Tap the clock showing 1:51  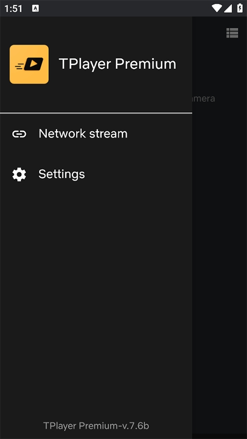coord(13,8)
